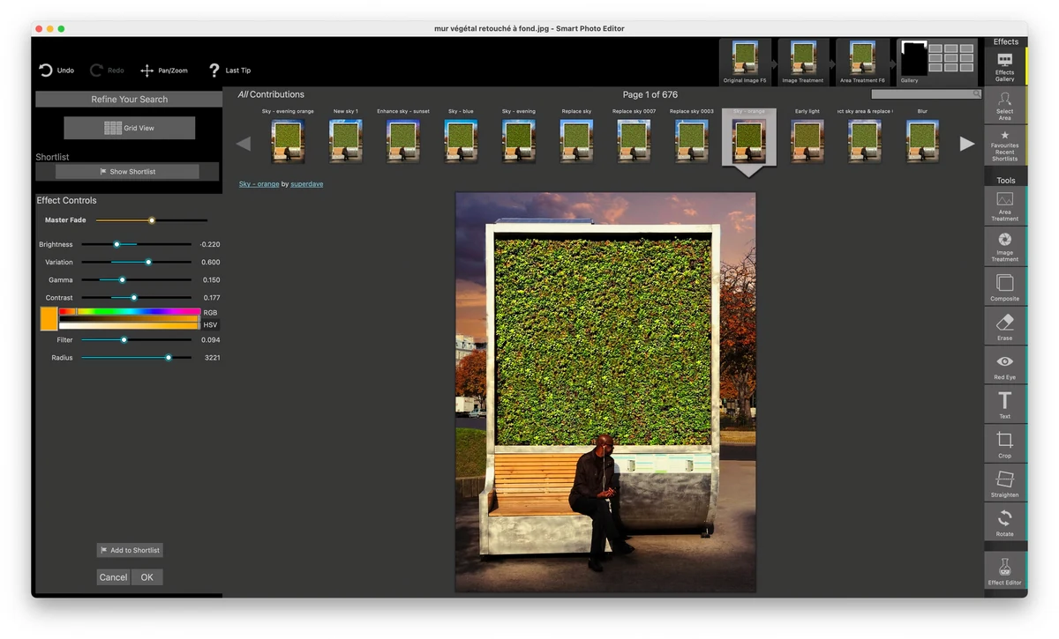Select New sky 1 thumbnail
This screenshot has height=639, width=1059.
[346, 141]
